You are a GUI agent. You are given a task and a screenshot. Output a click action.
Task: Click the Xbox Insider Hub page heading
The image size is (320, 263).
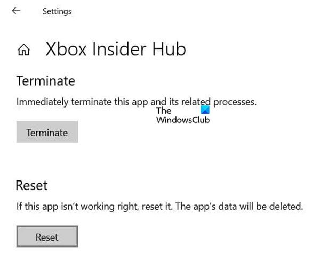[116, 50]
